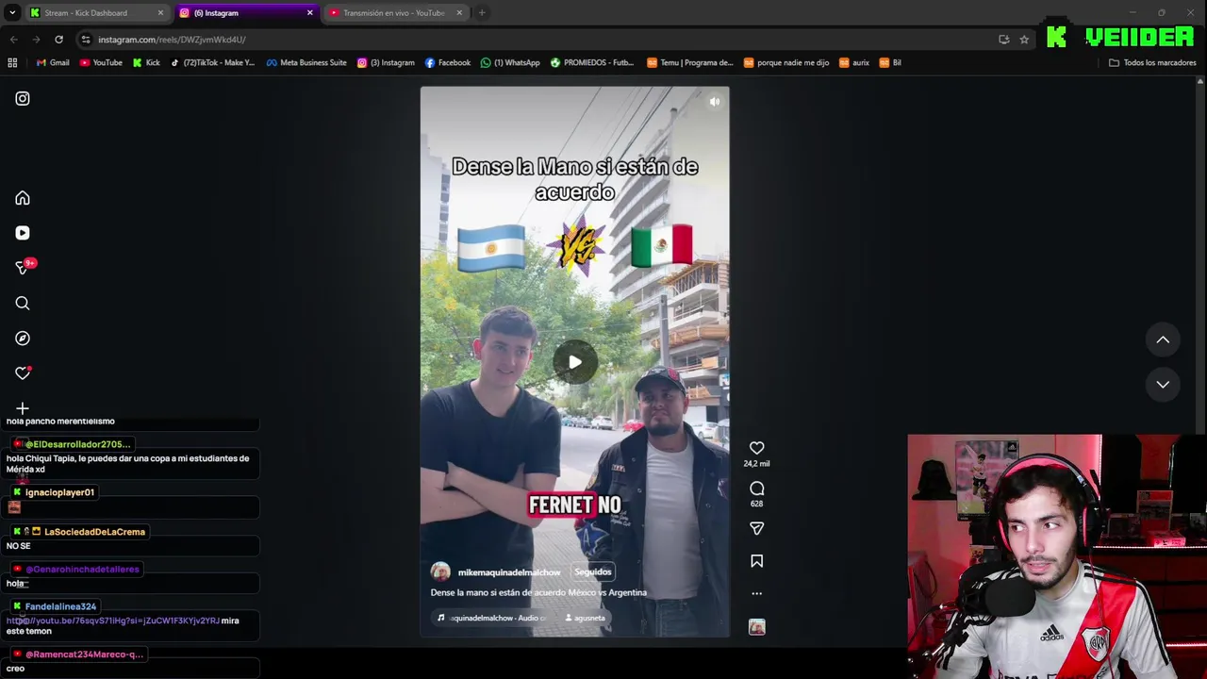Open more options three dots on reel
The image size is (1207, 679).
[756, 593]
